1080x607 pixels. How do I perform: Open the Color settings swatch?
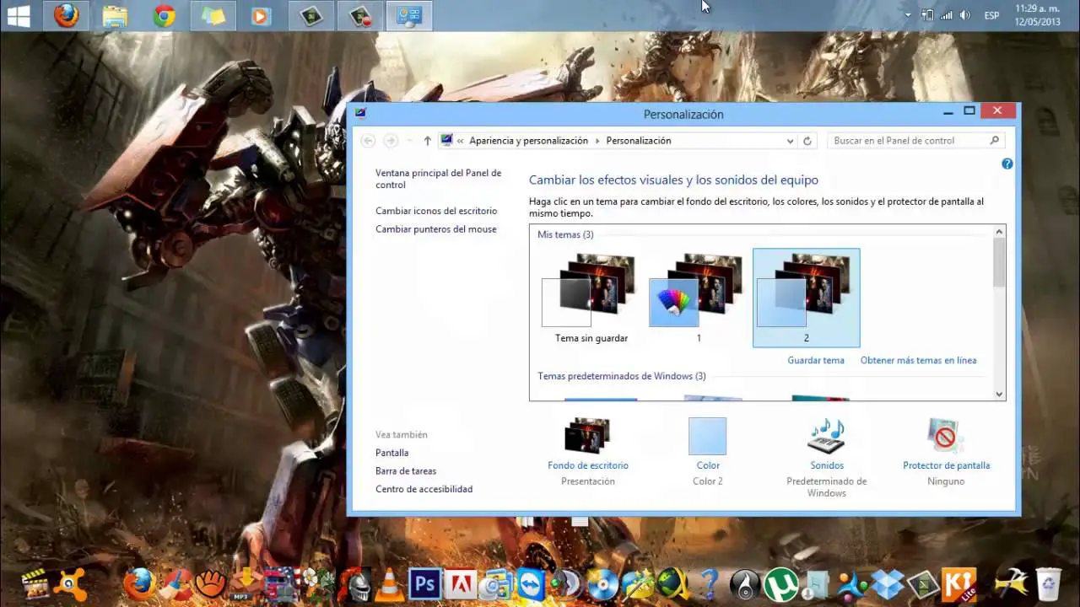pyautogui.click(x=707, y=436)
